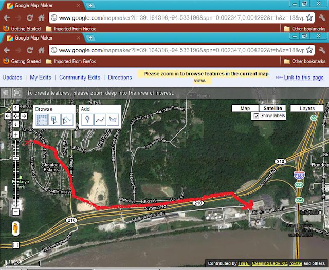Click Forward arrow in lower browser window
This screenshot has height=270, width=329.
pos(19,50)
